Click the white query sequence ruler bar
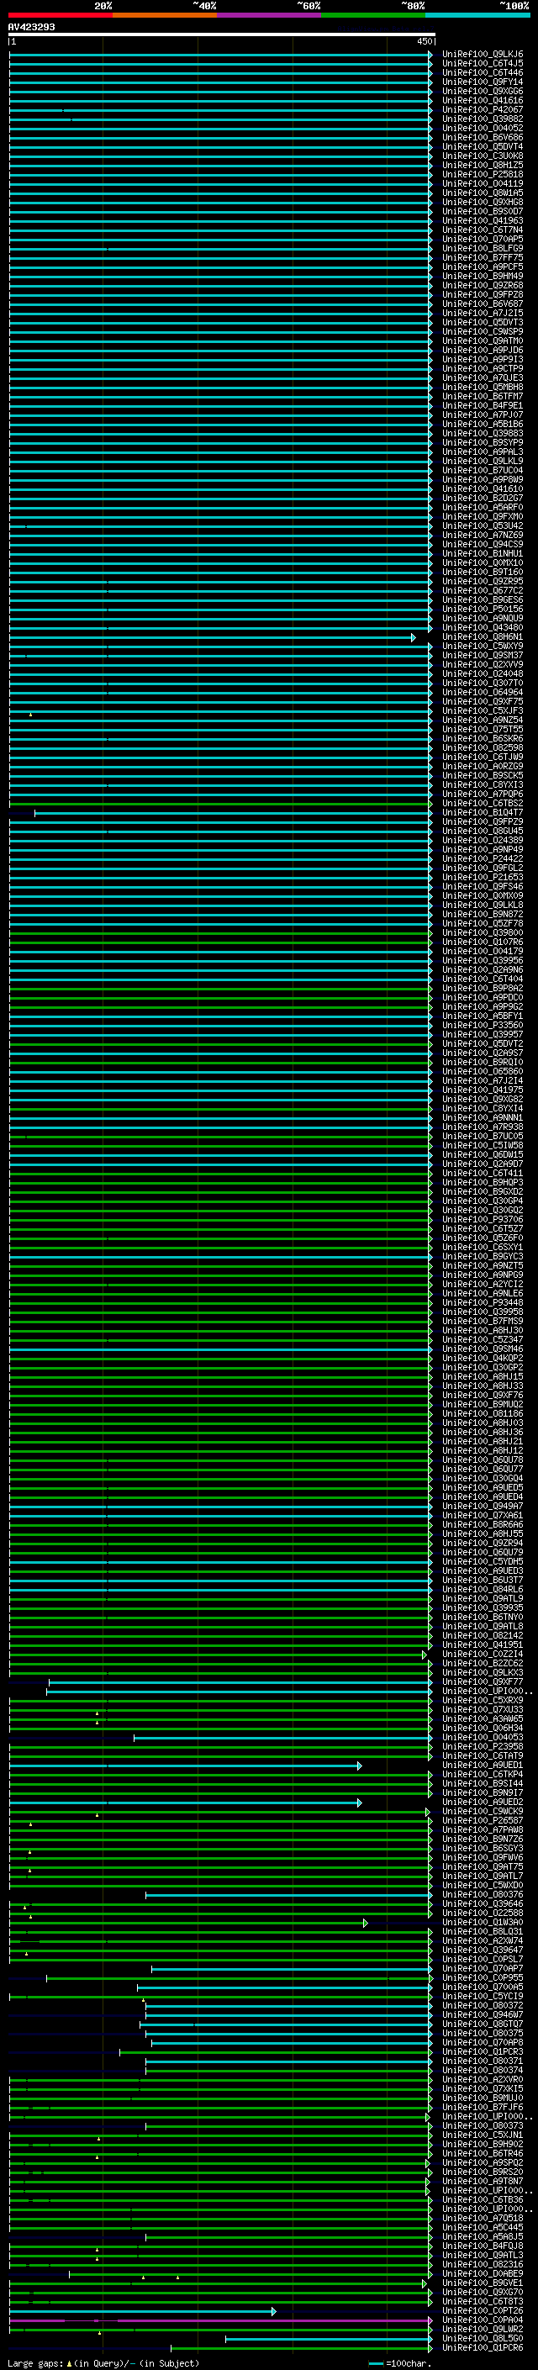Screen dimensions: 538x2370 (221, 35)
